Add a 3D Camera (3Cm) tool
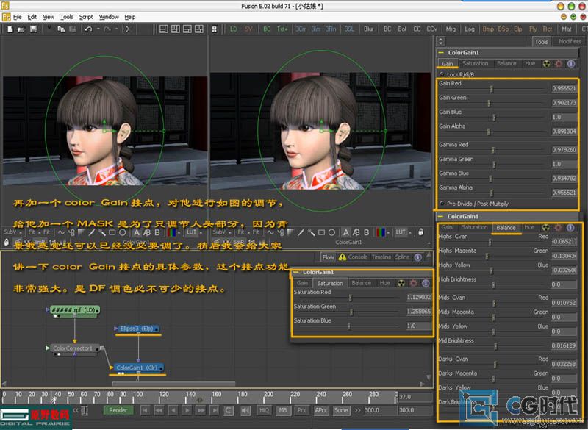The image size is (588, 430). pos(301,29)
